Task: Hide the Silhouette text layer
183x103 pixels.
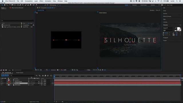Action: point(1,83)
